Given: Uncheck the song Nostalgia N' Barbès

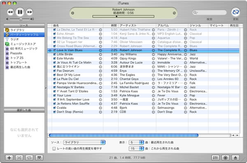Looking at the screenshot, I should 54,87.
